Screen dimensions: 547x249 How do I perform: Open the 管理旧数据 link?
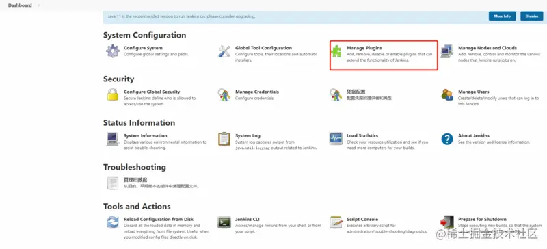coord(135,180)
